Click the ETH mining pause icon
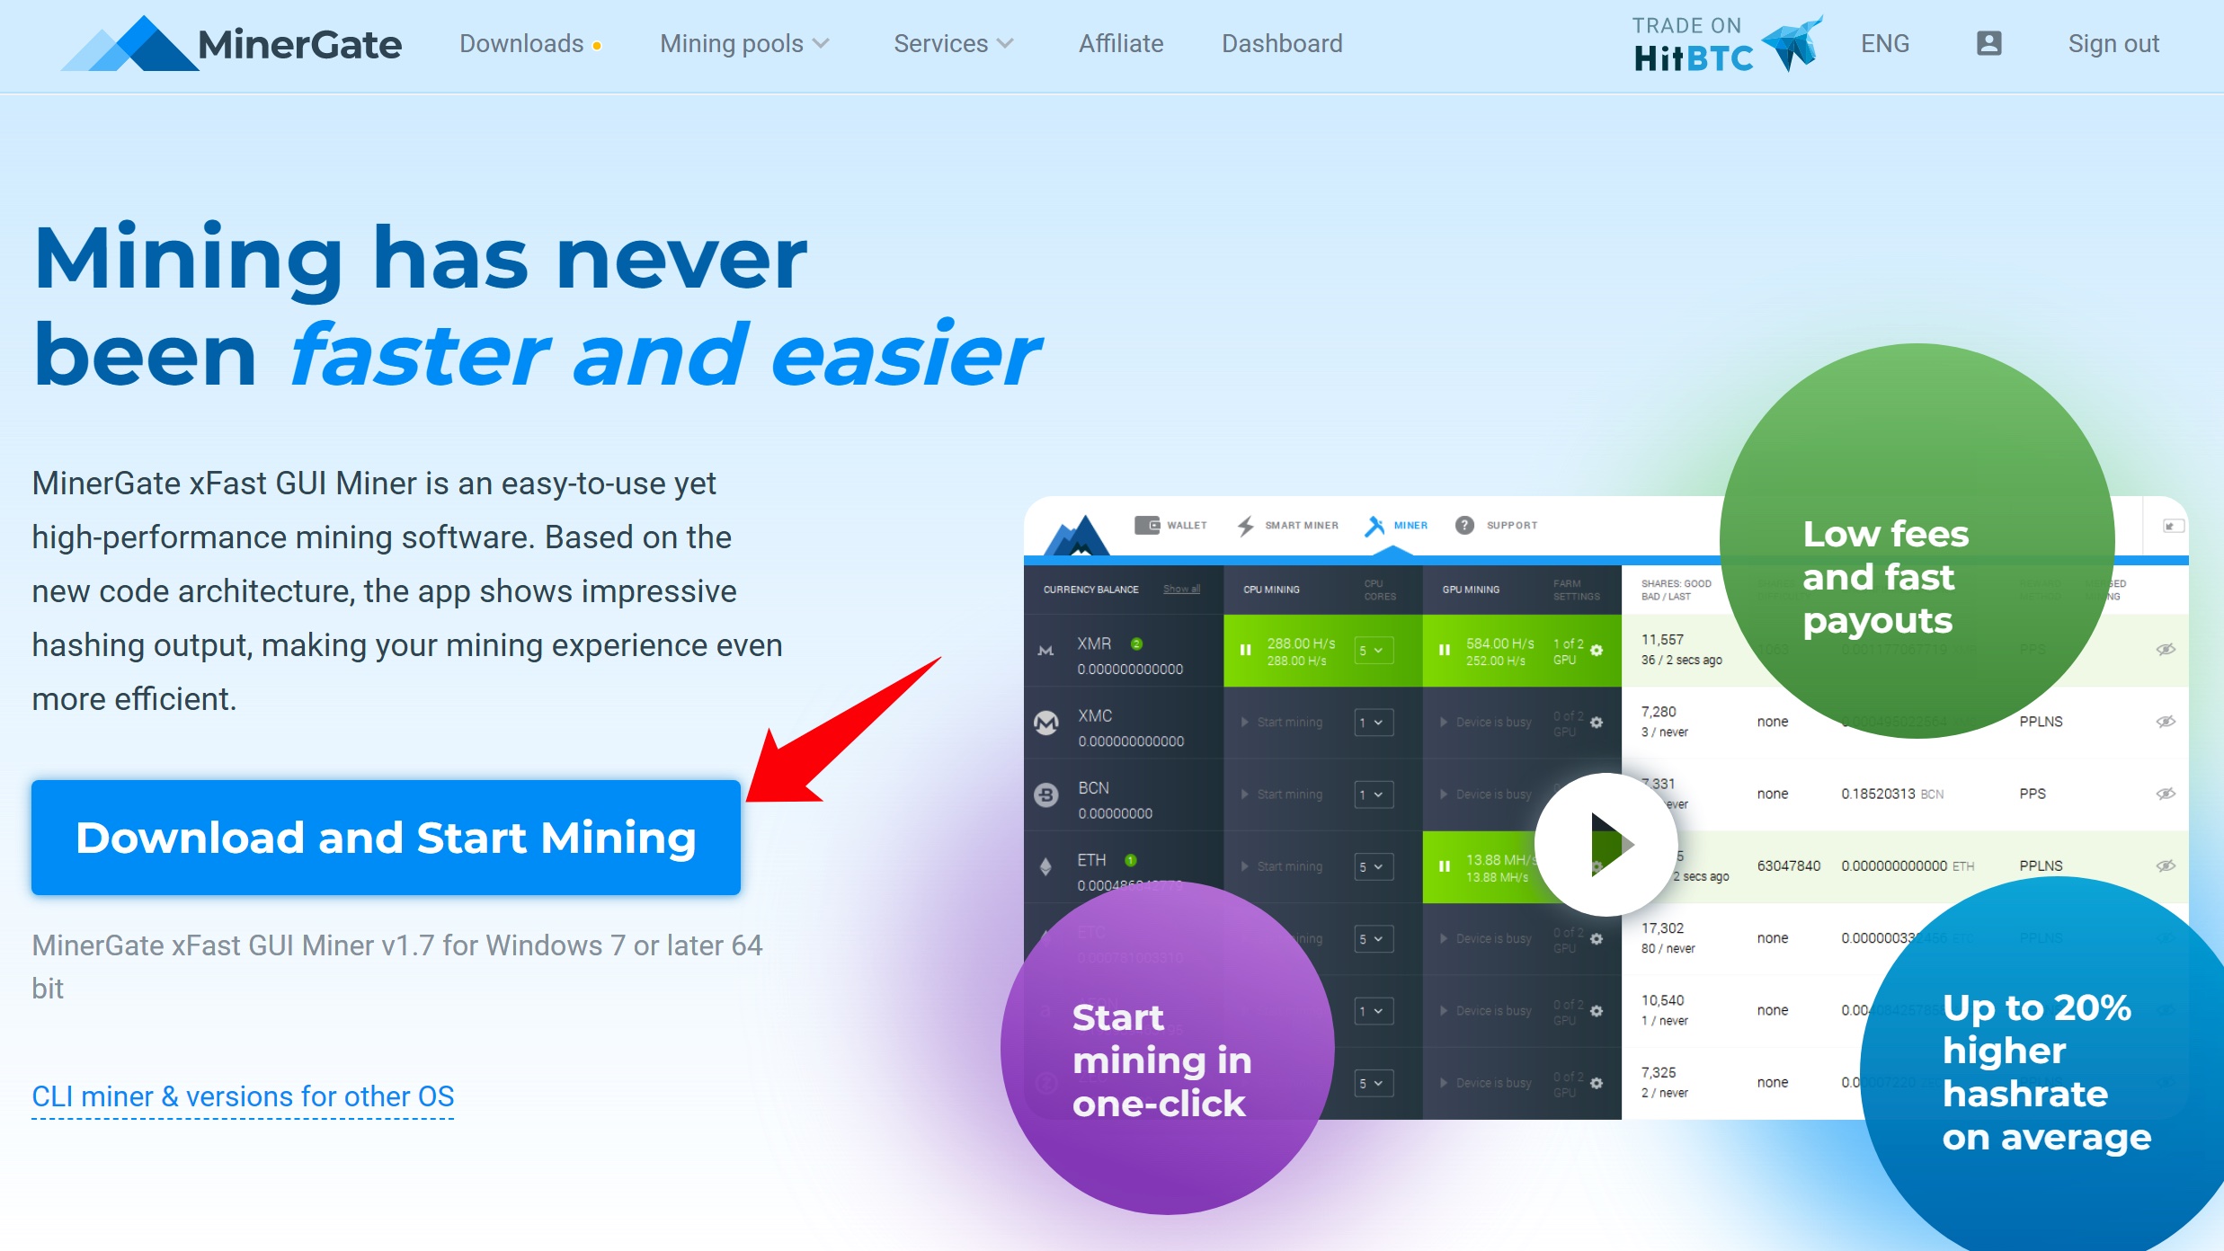The image size is (2224, 1251). click(x=1442, y=866)
